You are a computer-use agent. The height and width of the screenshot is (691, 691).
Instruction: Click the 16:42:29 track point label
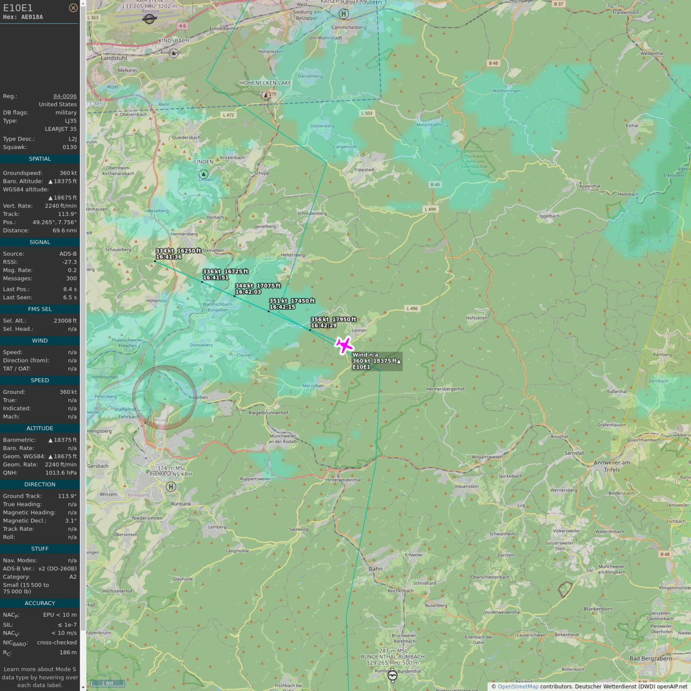coord(324,325)
